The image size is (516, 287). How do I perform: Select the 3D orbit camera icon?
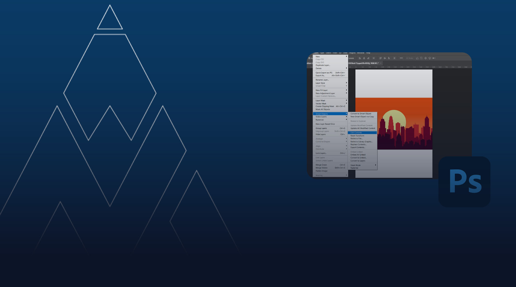tap(417, 58)
